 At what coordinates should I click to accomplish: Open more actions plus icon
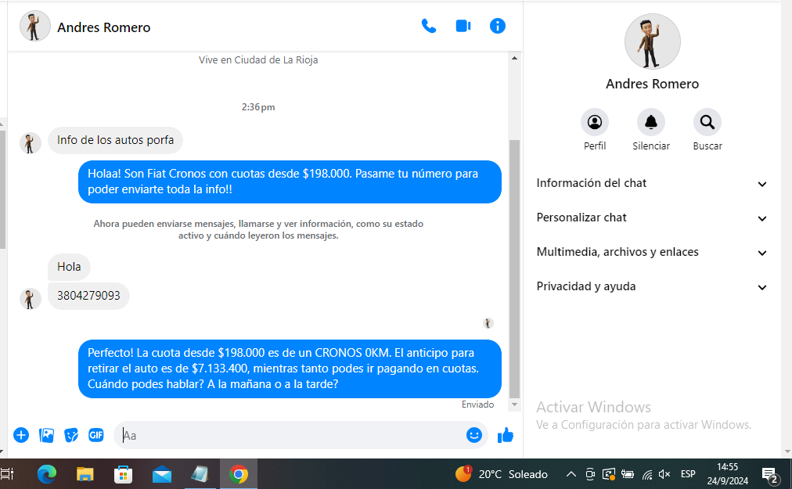pyautogui.click(x=21, y=435)
